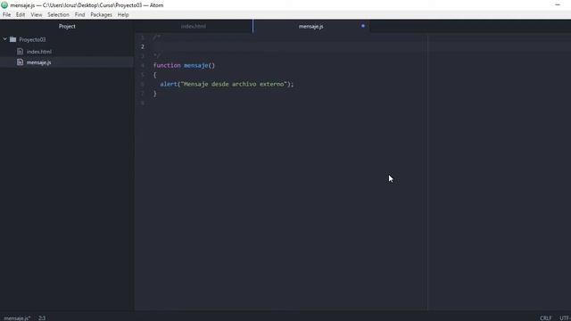The height and width of the screenshot is (321, 571).
Task: Click line number 8 in the gutter
Action: [x=143, y=103]
